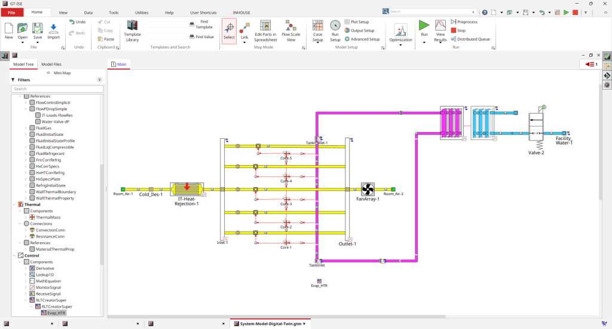The width and height of the screenshot is (612, 329).
Task: Click the FanArray-1 component on the map
Action: pos(368,189)
